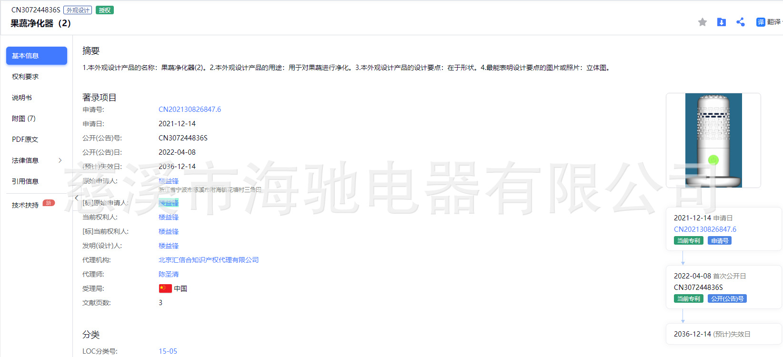
Task: Click the product image thumbnail
Action: click(713, 140)
